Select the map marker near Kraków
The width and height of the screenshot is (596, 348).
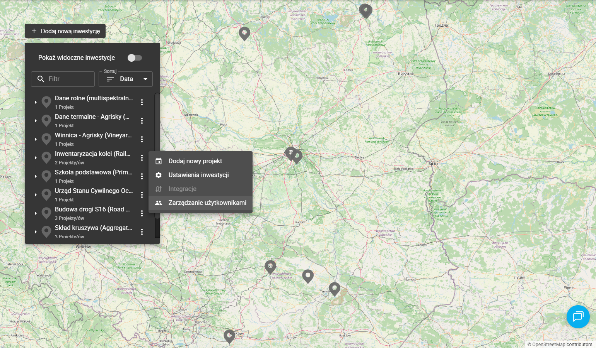point(229,336)
